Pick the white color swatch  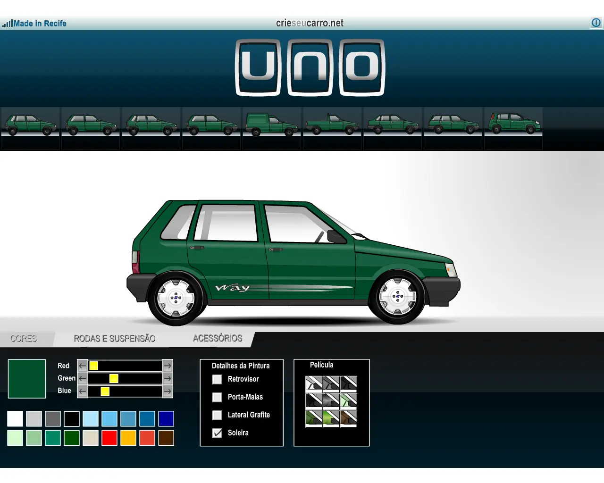click(15, 419)
